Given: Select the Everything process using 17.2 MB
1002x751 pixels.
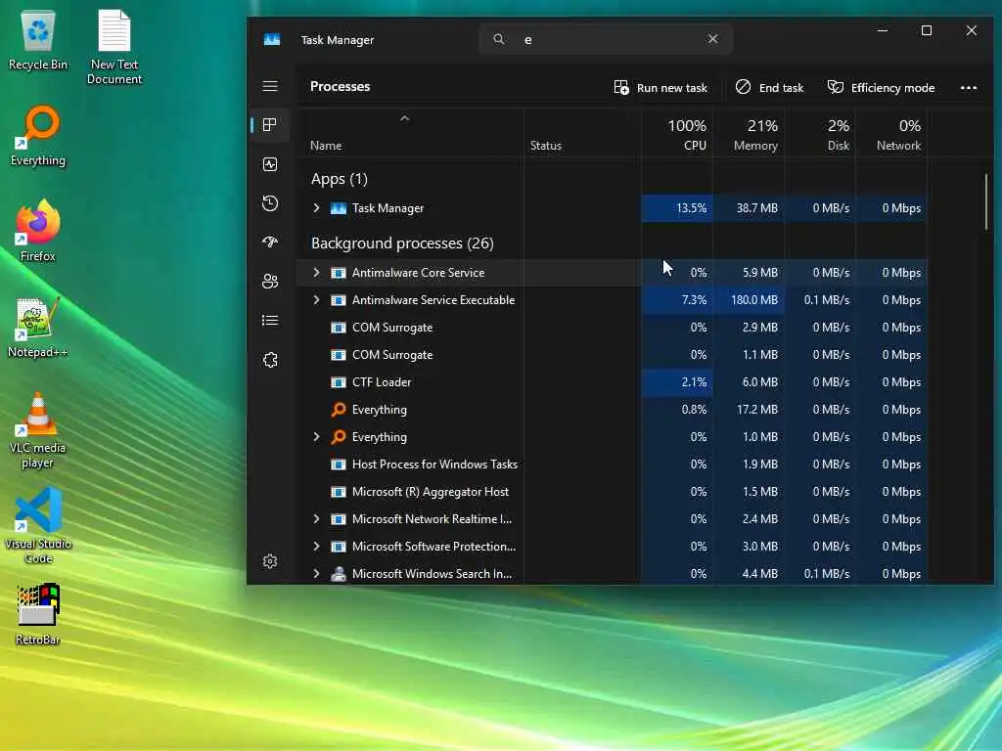Looking at the screenshot, I should click(613, 410).
